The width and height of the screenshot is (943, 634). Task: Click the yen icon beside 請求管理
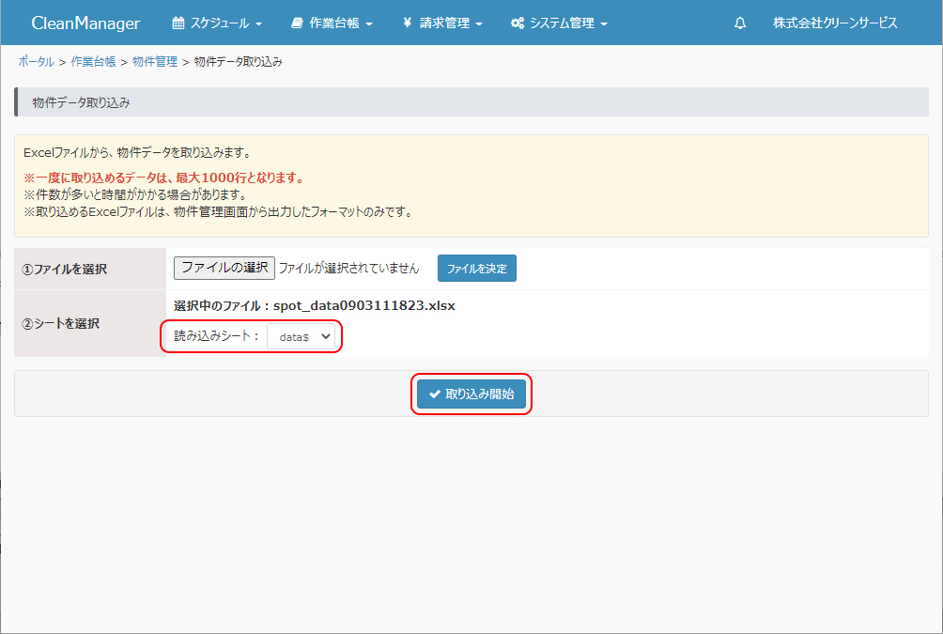[x=407, y=23]
